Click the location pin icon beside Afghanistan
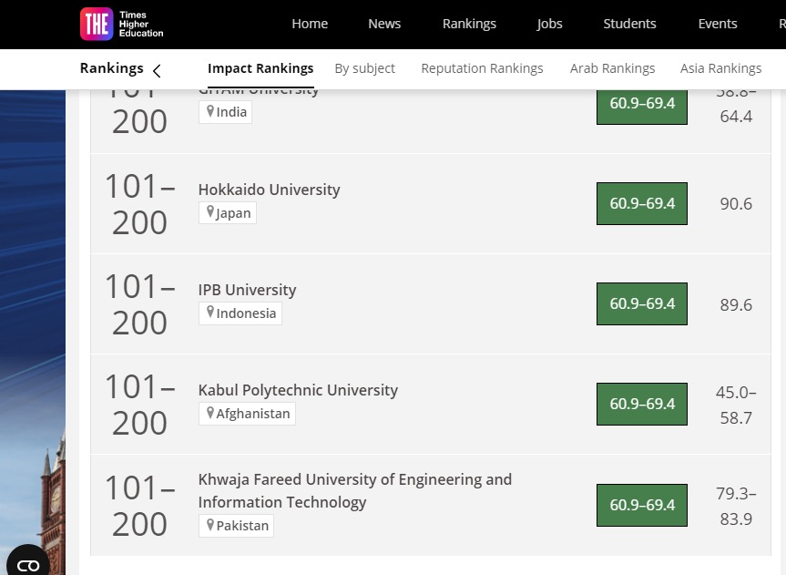 pyautogui.click(x=210, y=413)
